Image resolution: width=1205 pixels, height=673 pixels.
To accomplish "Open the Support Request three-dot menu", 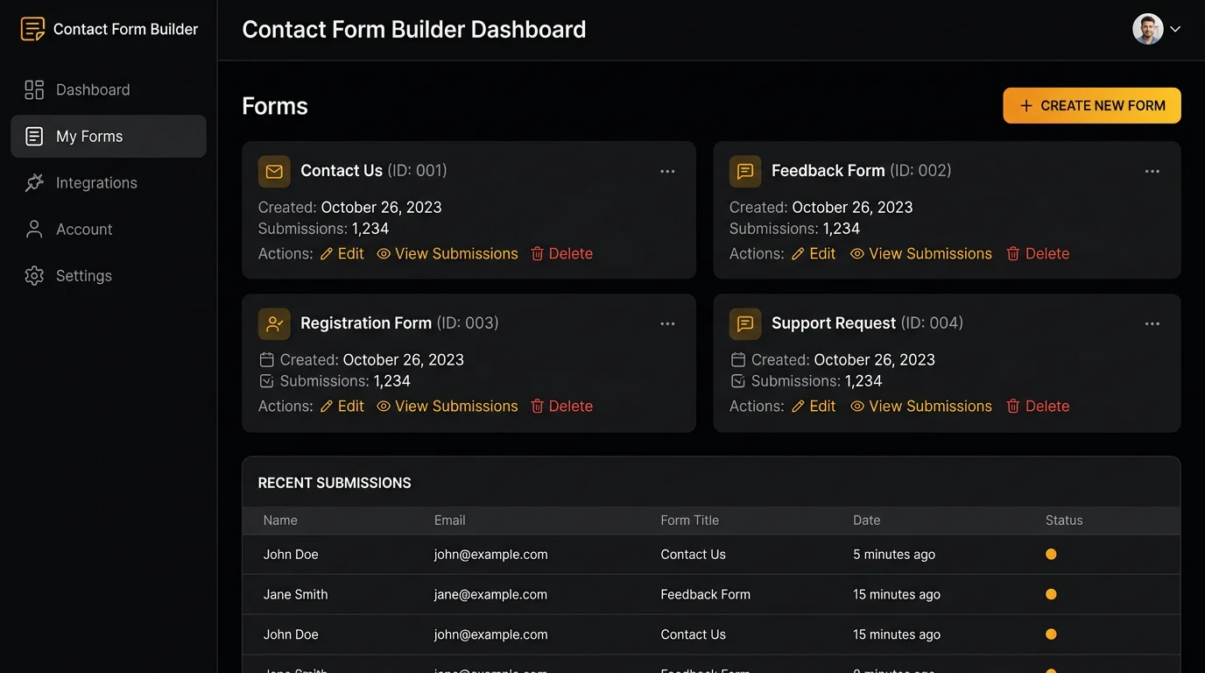I will tap(1152, 324).
